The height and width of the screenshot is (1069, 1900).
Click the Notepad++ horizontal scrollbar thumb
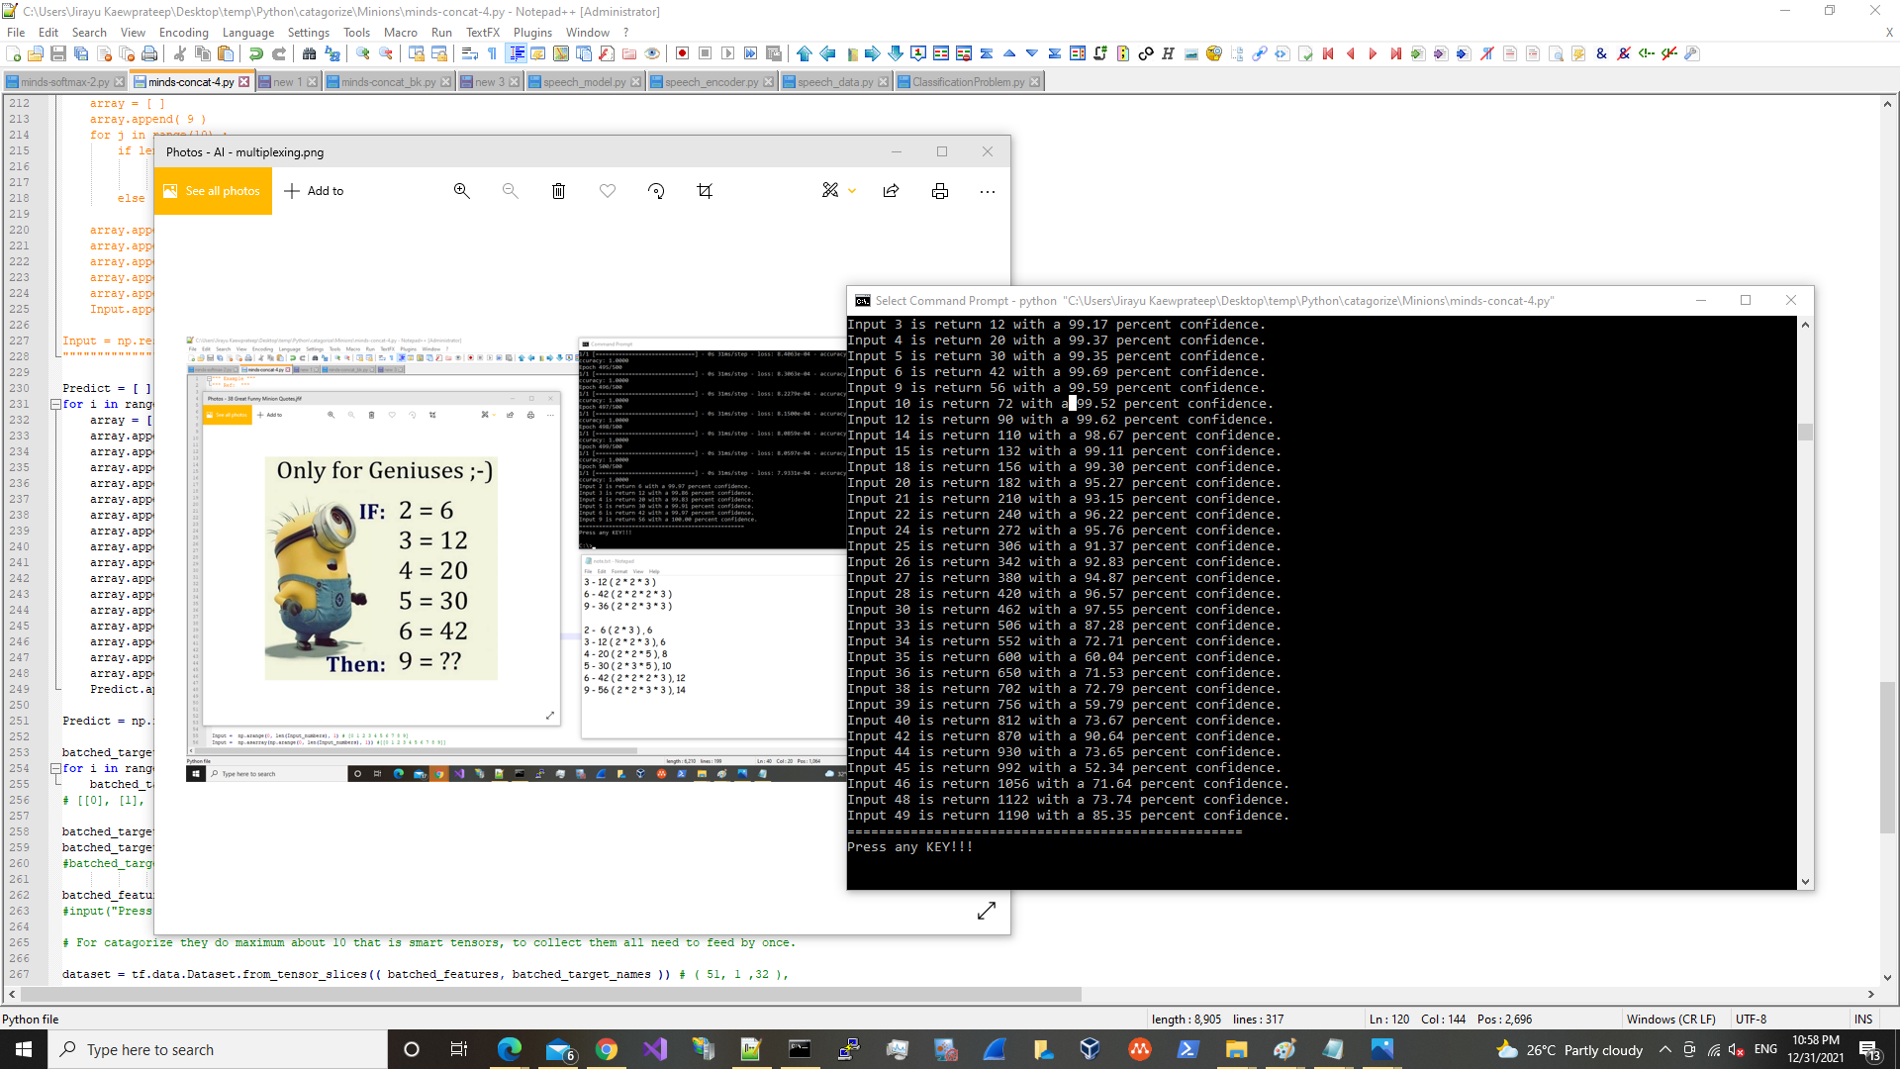[x=551, y=994]
